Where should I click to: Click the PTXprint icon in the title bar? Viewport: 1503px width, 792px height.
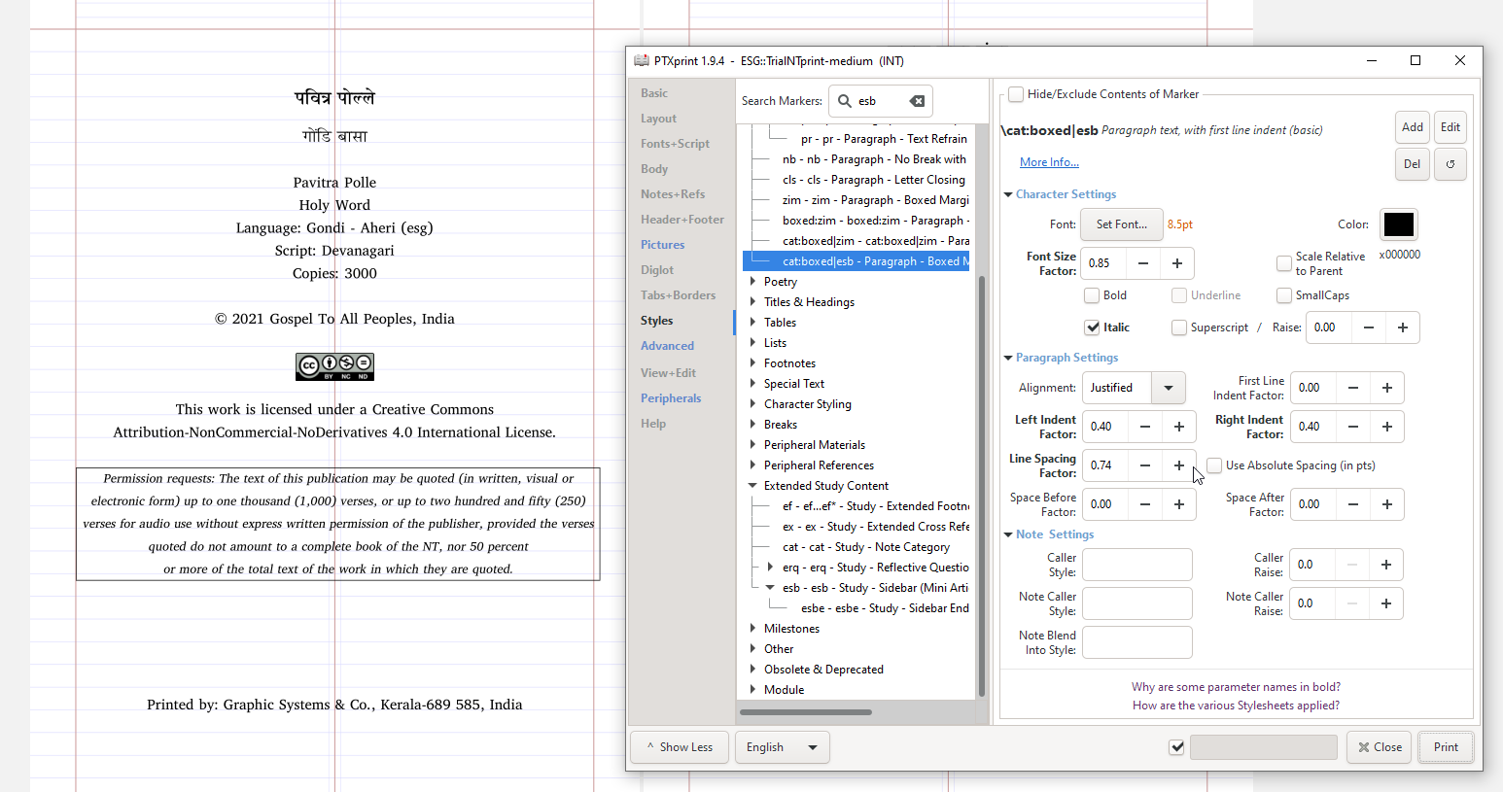[642, 60]
